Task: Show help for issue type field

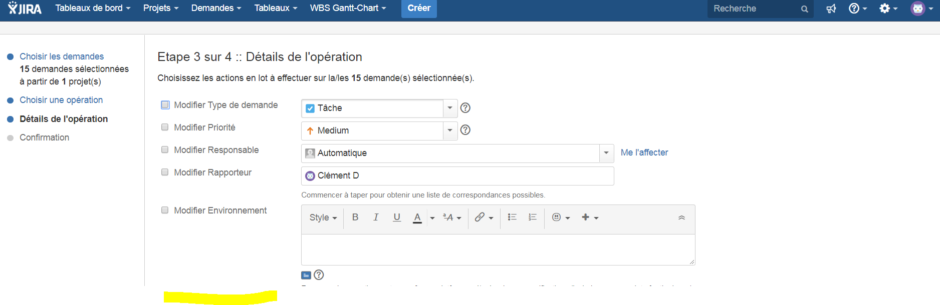Action: [x=465, y=107]
